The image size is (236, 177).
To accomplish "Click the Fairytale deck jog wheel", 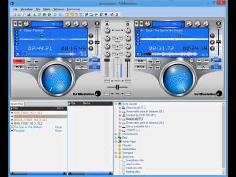I will (x=57, y=79).
